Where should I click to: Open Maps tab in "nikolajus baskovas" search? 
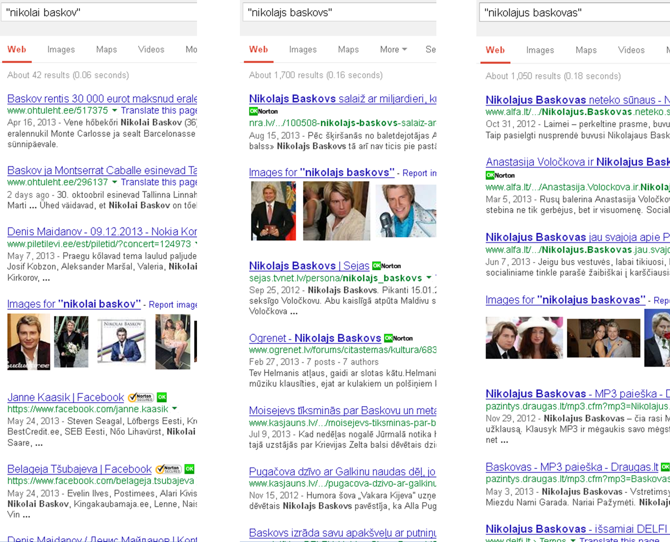pos(586,50)
